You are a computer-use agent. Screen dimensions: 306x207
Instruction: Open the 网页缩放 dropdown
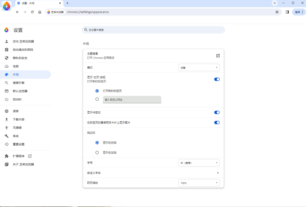199,183
